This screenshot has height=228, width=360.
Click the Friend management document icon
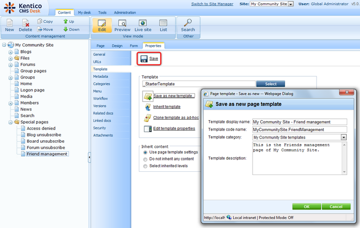(23, 154)
